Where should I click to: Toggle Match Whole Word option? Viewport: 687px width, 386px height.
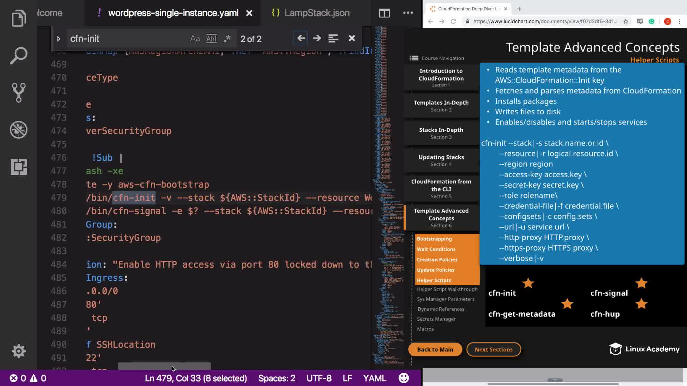pyautogui.click(x=211, y=39)
